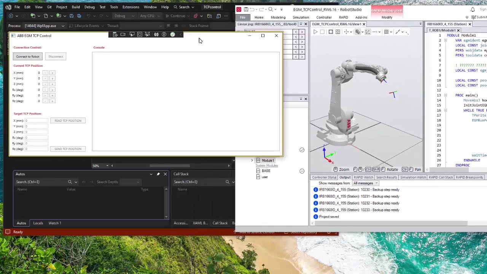487x274 pixels.
Task: Click the Visual Studio logo icon
Action: 8,7
